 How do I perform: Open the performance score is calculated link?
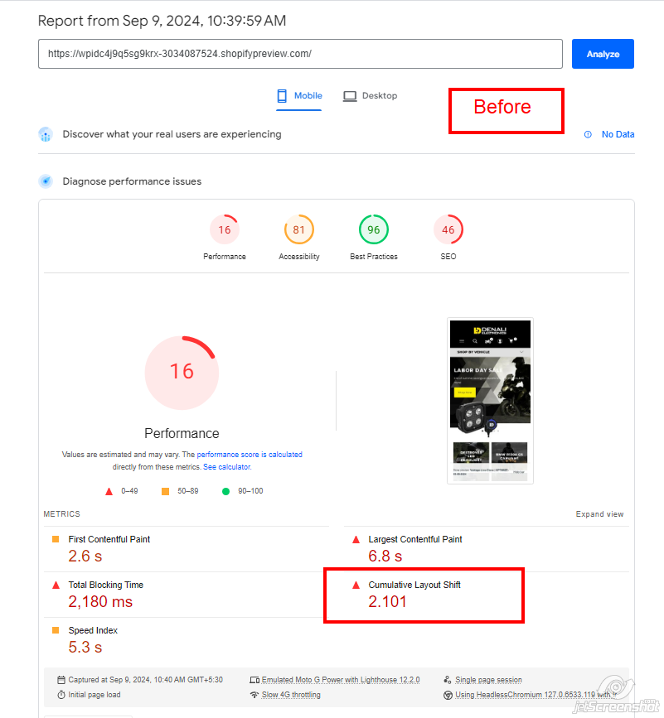point(249,455)
